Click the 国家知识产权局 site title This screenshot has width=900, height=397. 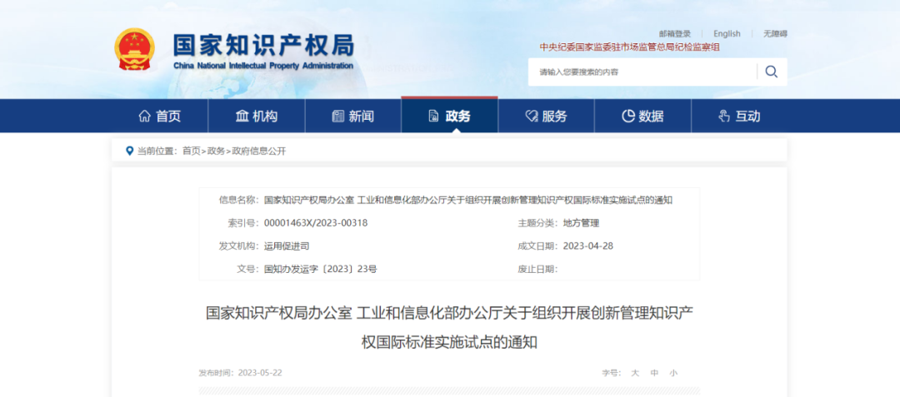tap(263, 44)
